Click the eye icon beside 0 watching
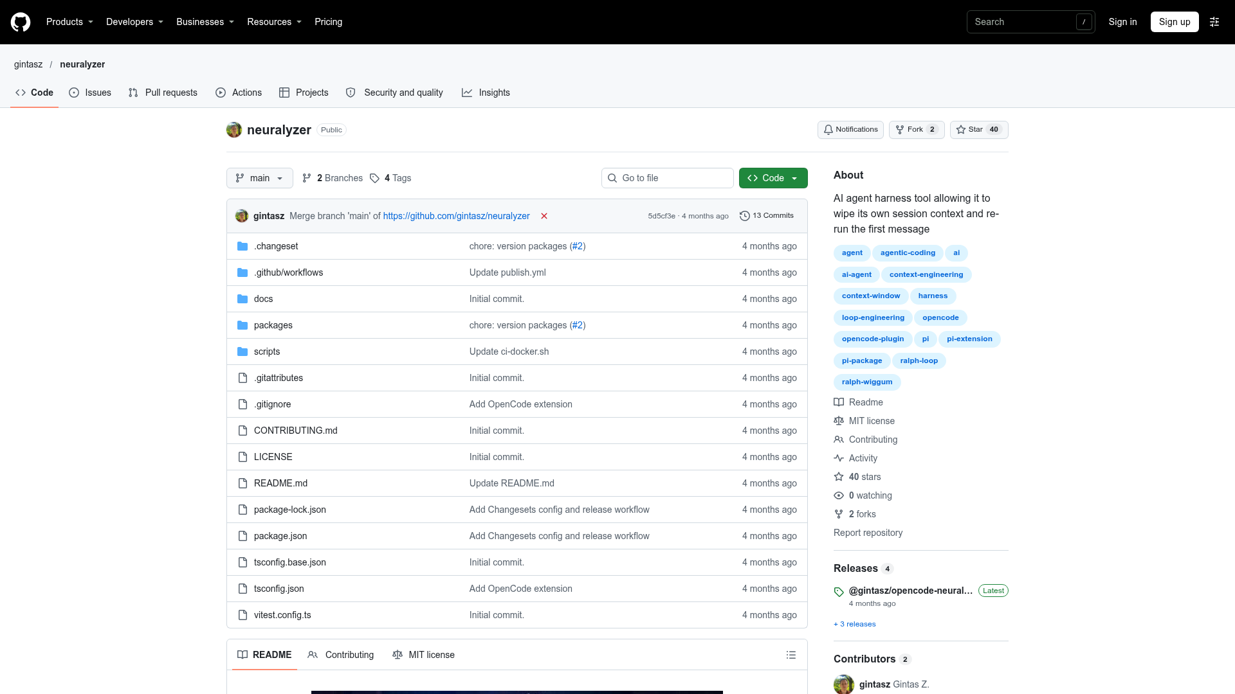Screen dimensions: 1235x694 [839, 495]
